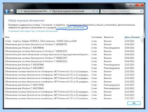The image size is (148, 112).
Task: Open 'Устранение неполадок при установке обновлений' link
Action: click(x=33, y=31)
